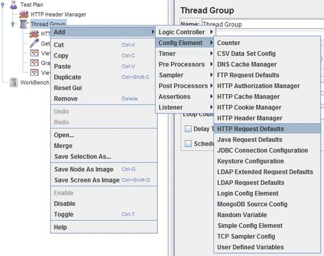Add TCP Sampler Config
The width and height of the screenshot is (324, 256).
tap(267, 236)
